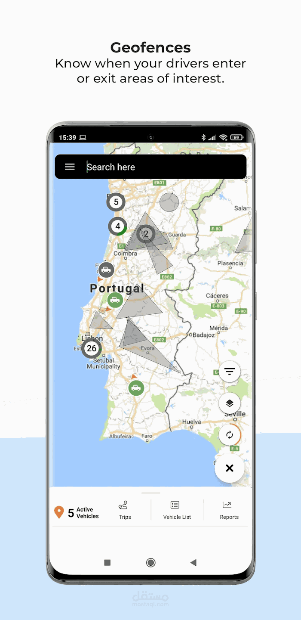This screenshot has height=620, width=301.
Task: Expand the bottom sheet drag handle
Action: [150, 493]
